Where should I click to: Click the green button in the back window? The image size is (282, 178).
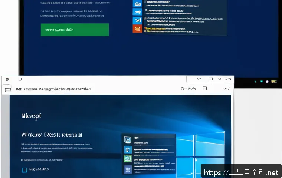[x=75, y=30]
